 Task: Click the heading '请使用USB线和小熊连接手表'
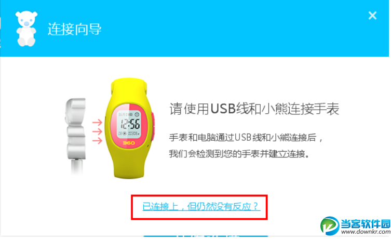point(254,109)
